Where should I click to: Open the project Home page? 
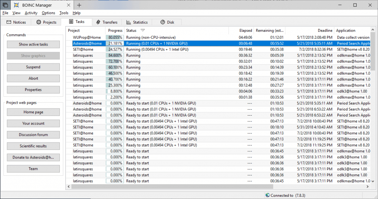tap(33, 112)
